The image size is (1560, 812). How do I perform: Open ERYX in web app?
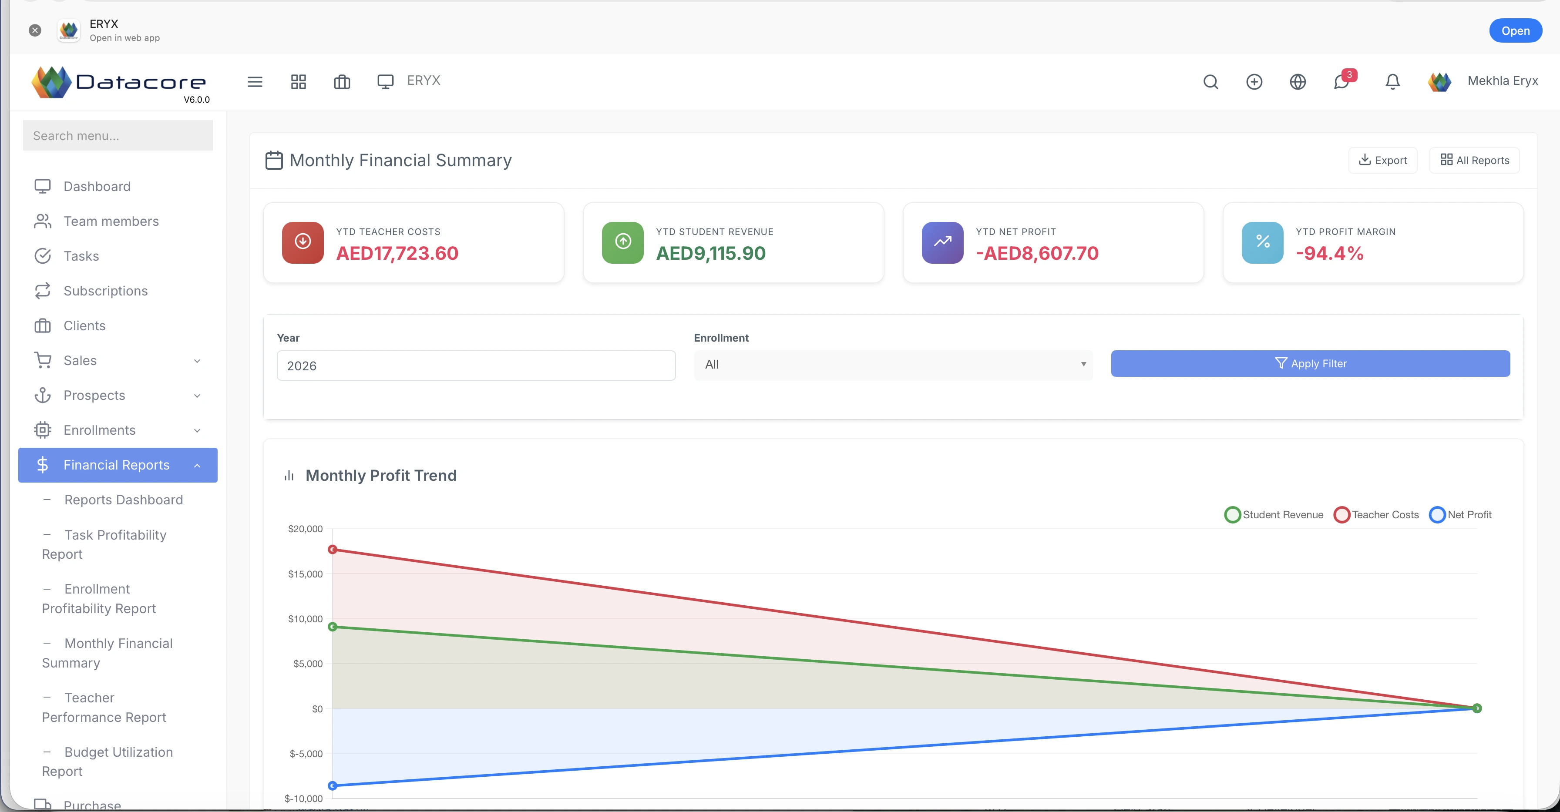[x=1515, y=31]
